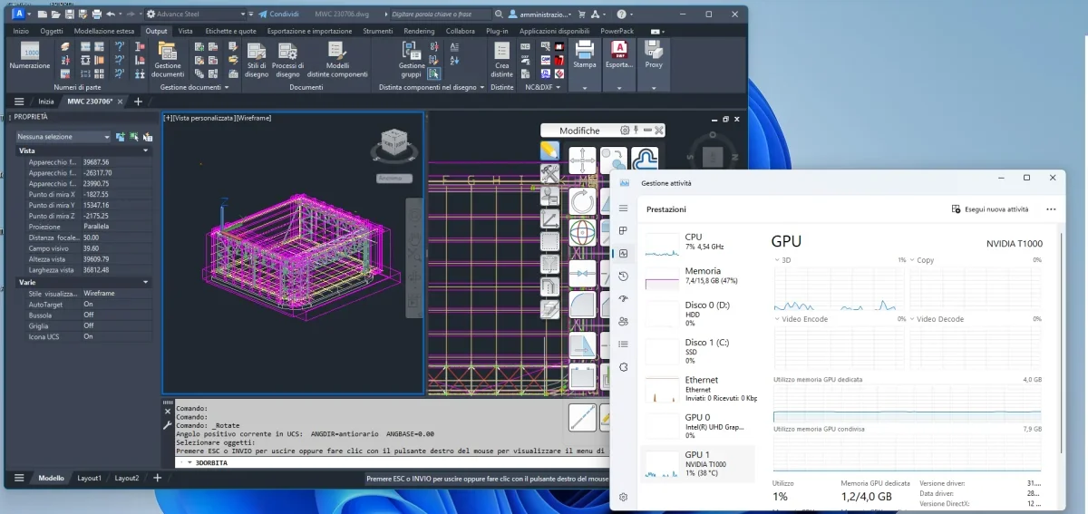Open Etichette e quote tab

tap(230, 31)
